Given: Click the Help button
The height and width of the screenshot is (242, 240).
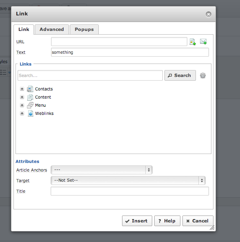Looking at the screenshot, I should (x=167, y=221).
